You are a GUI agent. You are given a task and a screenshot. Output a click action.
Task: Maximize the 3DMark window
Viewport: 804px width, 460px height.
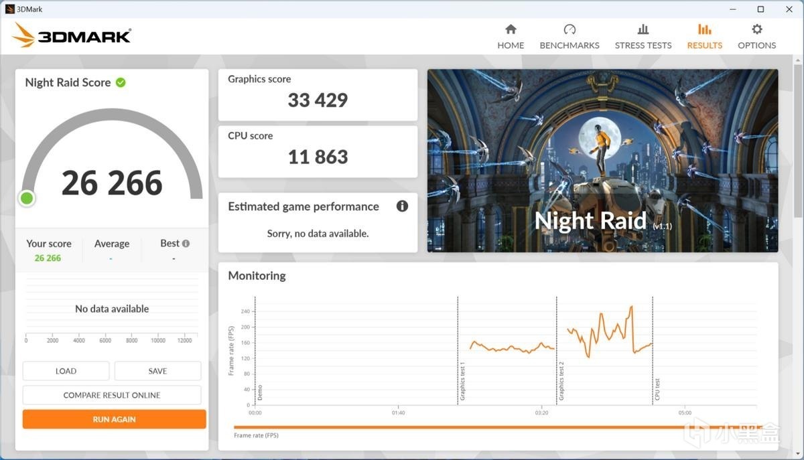(760, 9)
